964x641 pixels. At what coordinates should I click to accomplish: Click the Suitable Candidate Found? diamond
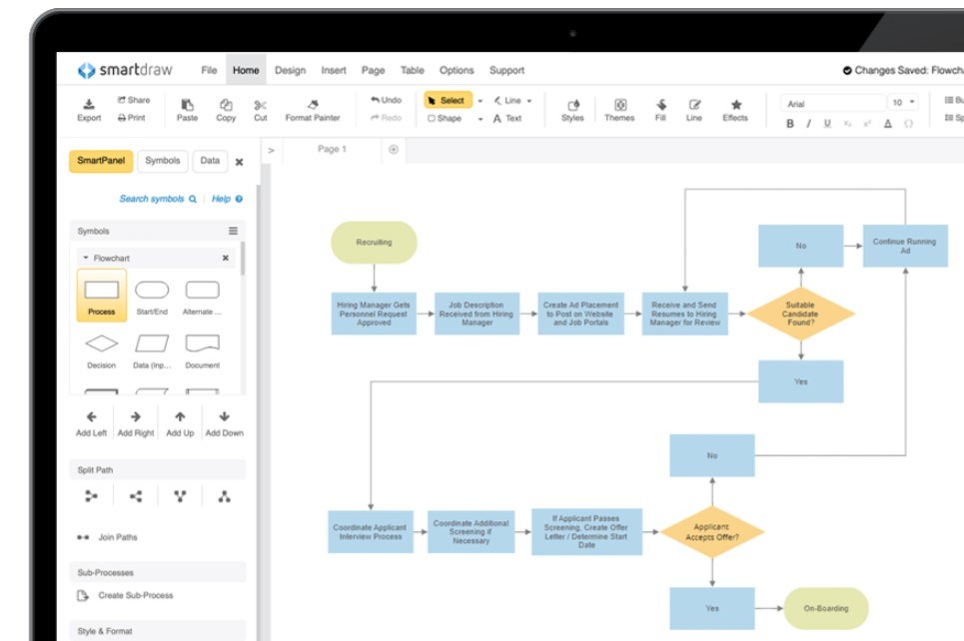tap(800, 314)
